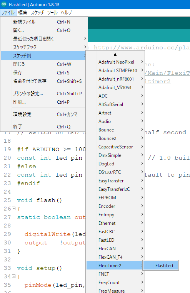
Task: Expand Artnet examples submenu
Action: 115,113
